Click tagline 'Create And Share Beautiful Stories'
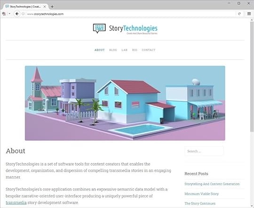Image resolution: width=254 pixels, height=208 pixels. (x=142, y=33)
